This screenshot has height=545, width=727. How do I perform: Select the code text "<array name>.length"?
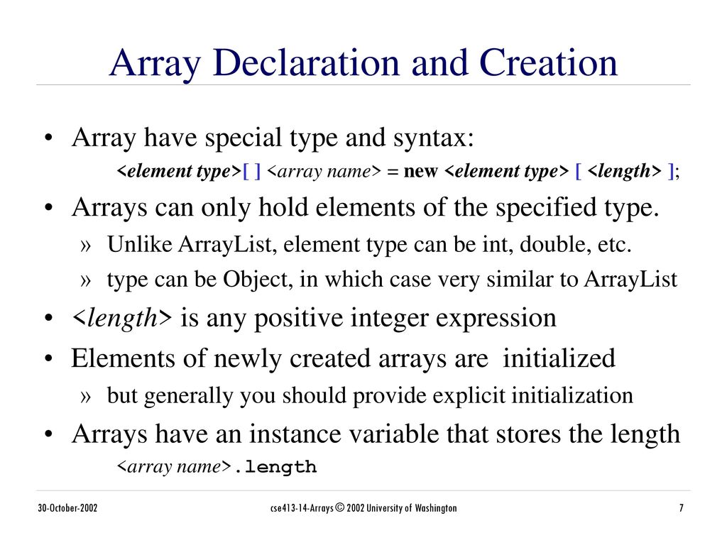pos(217,466)
